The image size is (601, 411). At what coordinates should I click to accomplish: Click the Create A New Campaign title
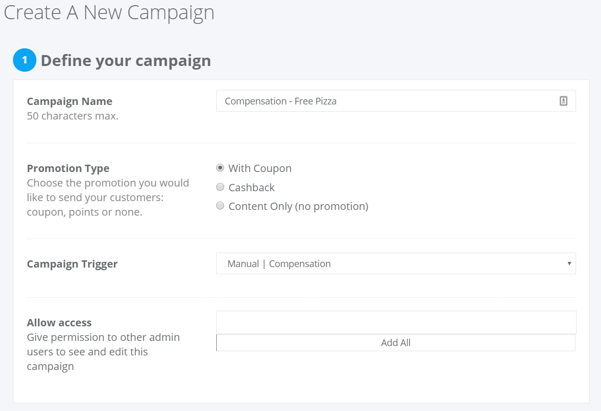pos(109,12)
